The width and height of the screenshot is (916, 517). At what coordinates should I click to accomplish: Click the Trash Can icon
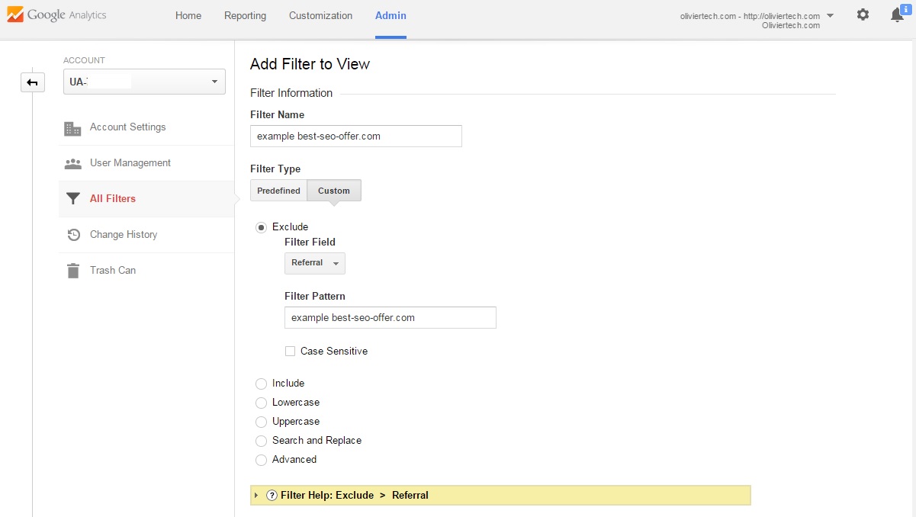pyautogui.click(x=72, y=271)
